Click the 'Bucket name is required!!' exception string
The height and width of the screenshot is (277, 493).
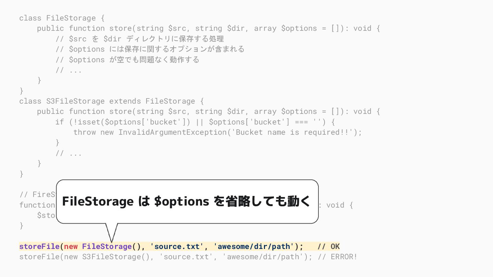(294, 132)
